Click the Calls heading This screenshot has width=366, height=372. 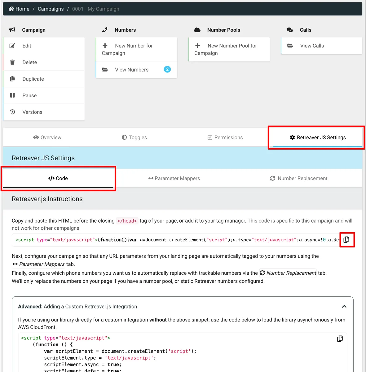(306, 30)
